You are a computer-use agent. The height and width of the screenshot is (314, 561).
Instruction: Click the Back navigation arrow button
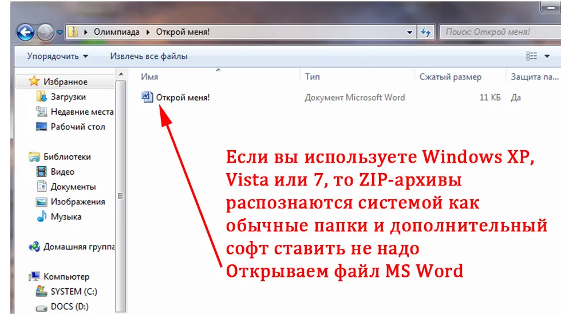click(x=25, y=33)
